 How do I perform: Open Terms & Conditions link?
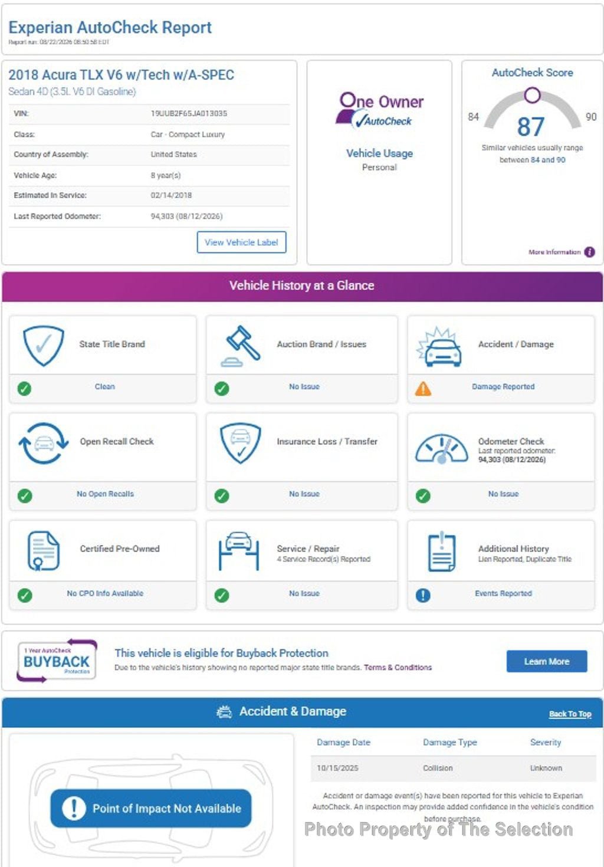point(398,668)
